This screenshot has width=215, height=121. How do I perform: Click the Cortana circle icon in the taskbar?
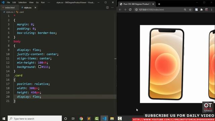[x=66, y=119]
